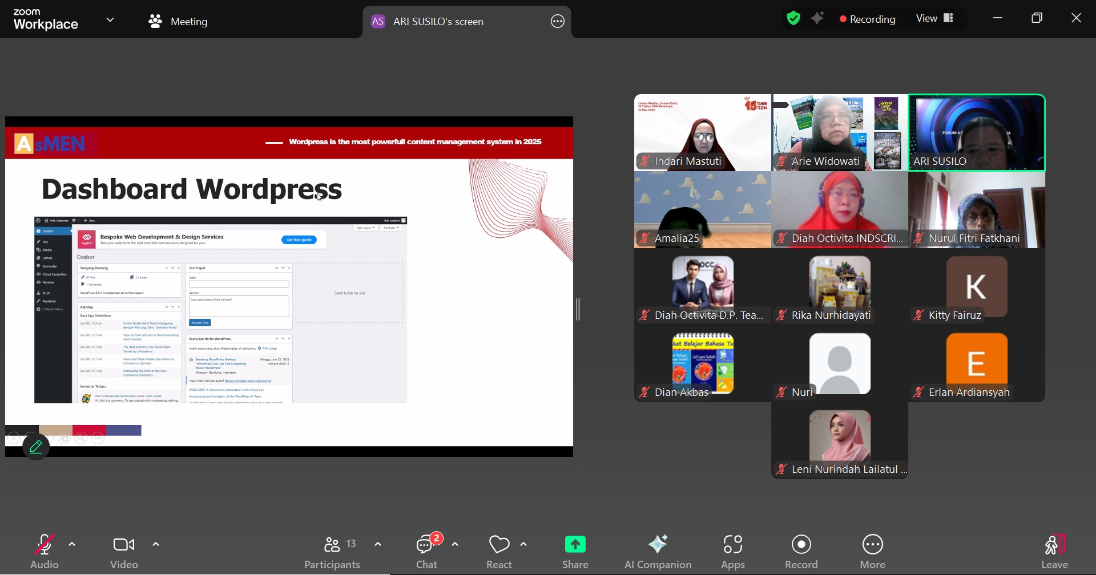Open the Chat panel
This screenshot has height=575, width=1096.
click(x=427, y=552)
